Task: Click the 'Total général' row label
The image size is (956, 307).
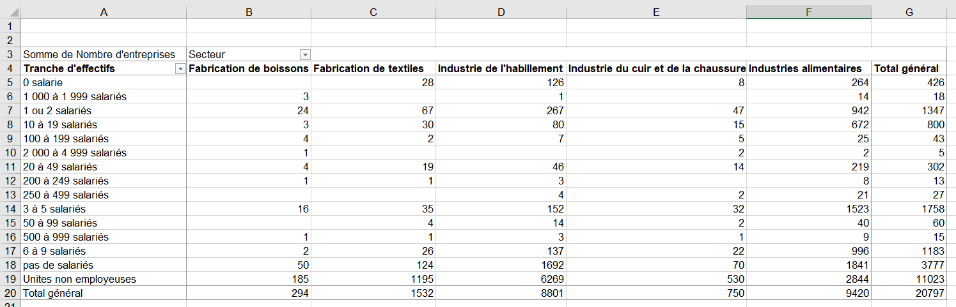Action: pos(53,293)
